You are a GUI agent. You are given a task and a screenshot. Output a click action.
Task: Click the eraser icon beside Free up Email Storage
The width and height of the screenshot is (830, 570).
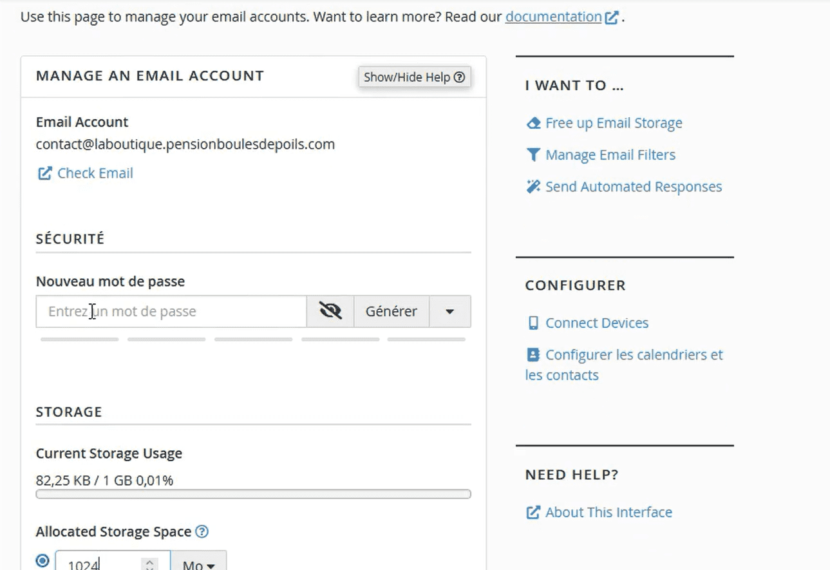click(533, 123)
